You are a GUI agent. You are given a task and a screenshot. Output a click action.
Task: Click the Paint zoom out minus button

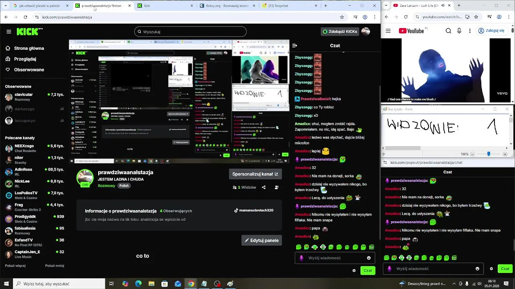click(x=473, y=154)
